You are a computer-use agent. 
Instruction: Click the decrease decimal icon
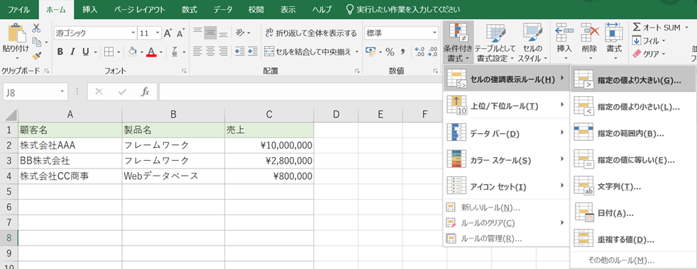point(432,52)
